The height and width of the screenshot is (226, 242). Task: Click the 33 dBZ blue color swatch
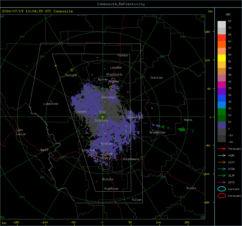(x=222, y=98)
